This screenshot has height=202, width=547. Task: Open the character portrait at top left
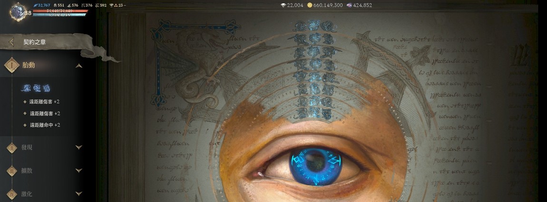(x=18, y=12)
